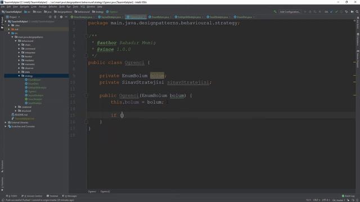Expand External Libraries node arrow
This screenshot has height=202, width=360.
(x=6, y=122)
